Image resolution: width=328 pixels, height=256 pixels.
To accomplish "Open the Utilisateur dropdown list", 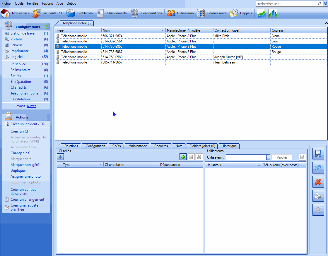I will click(268, 157).
